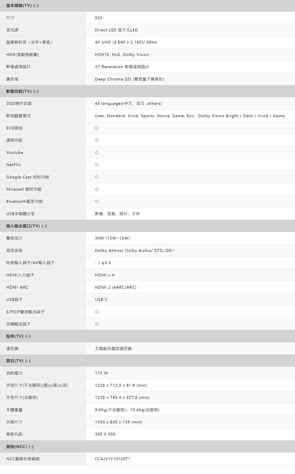Click the circle mark in S/PDIF聲音輸出端子 row
This screenshot has height=474, width=295.
(97, 312)
